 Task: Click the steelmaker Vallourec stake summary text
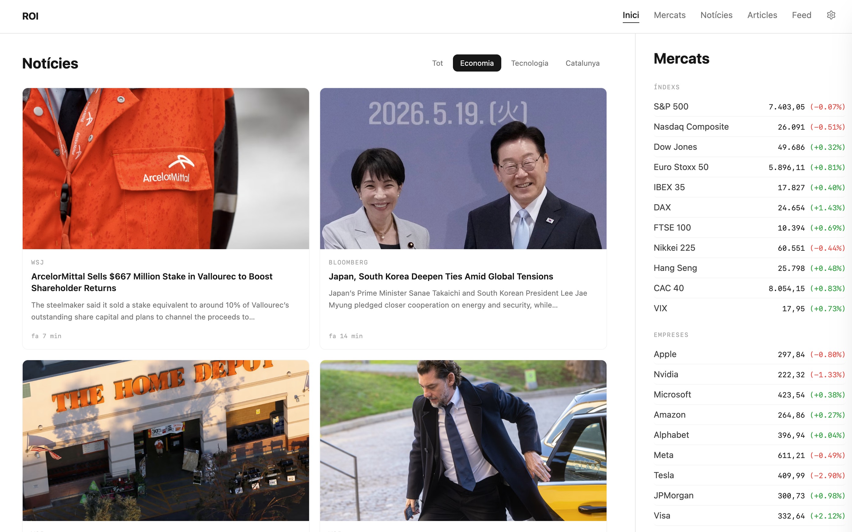pos(160,311)
